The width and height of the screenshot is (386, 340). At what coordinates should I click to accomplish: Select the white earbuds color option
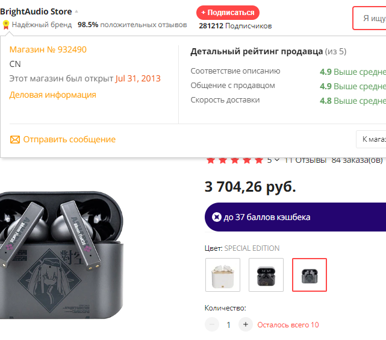click(x=223, y=275)
